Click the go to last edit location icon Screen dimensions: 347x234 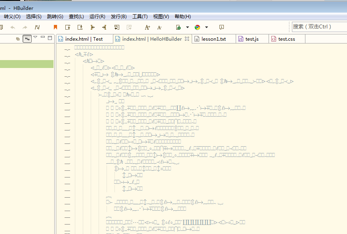click(x=116, y=27)
